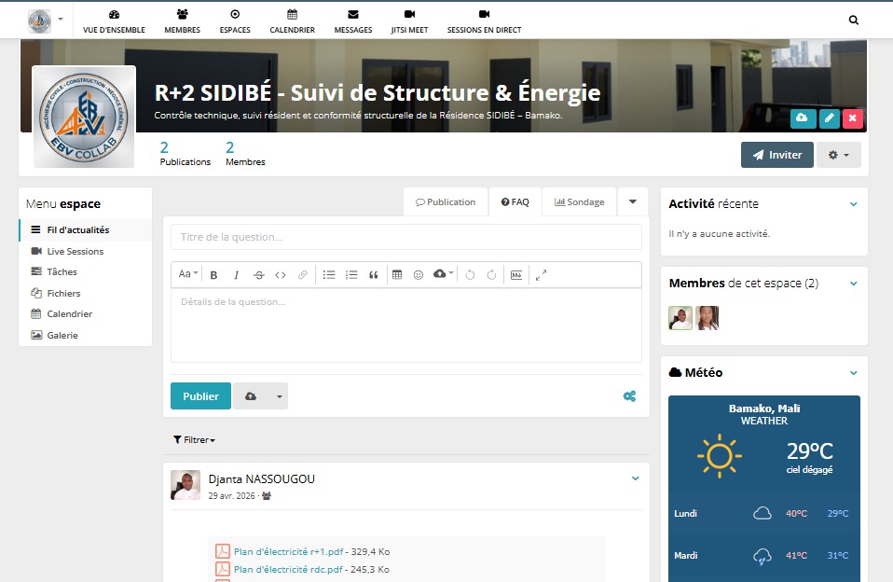Redo last edit in editor
893x582 pixels.
(x=491, y=275)
